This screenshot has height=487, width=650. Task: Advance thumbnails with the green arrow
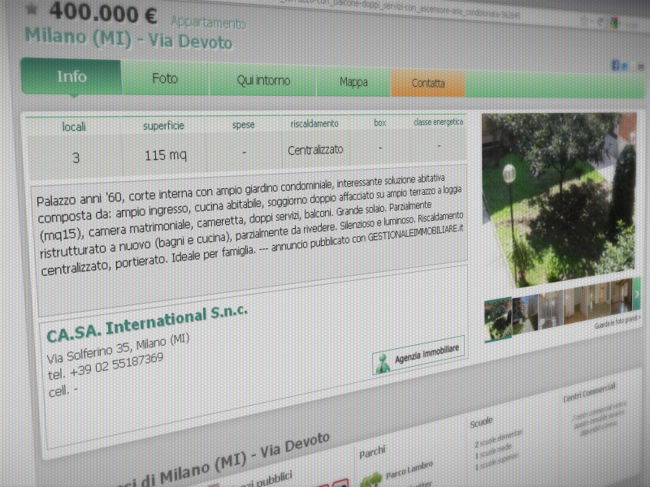click(637, 294)
